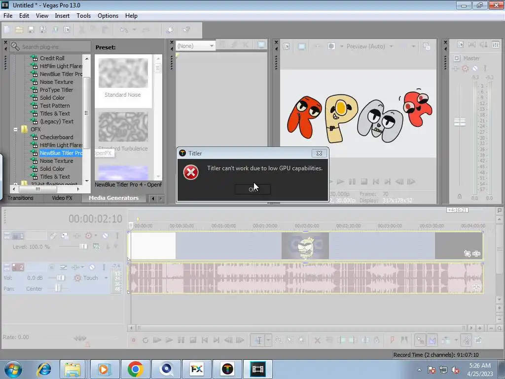Image resolution: width=505 pixels, height=379 pixels.
Task: Click the copy snapshot icon in preview
Action: tap(427, 46)
